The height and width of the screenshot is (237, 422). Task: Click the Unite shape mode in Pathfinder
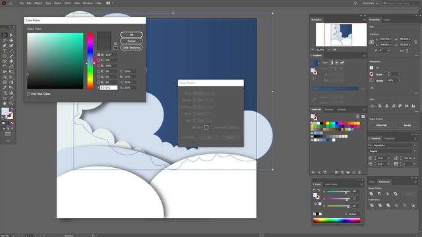(371, 194)
